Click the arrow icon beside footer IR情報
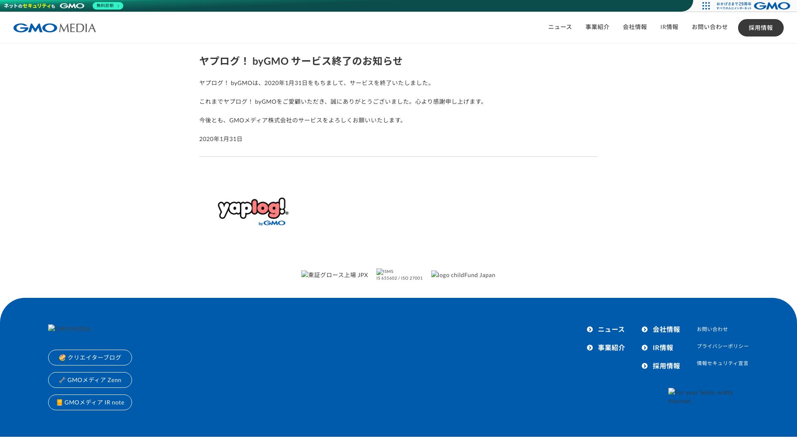Image resolution: width=797 pixels, height=448 pixels. pyautogui.click(x=645, y=348)
